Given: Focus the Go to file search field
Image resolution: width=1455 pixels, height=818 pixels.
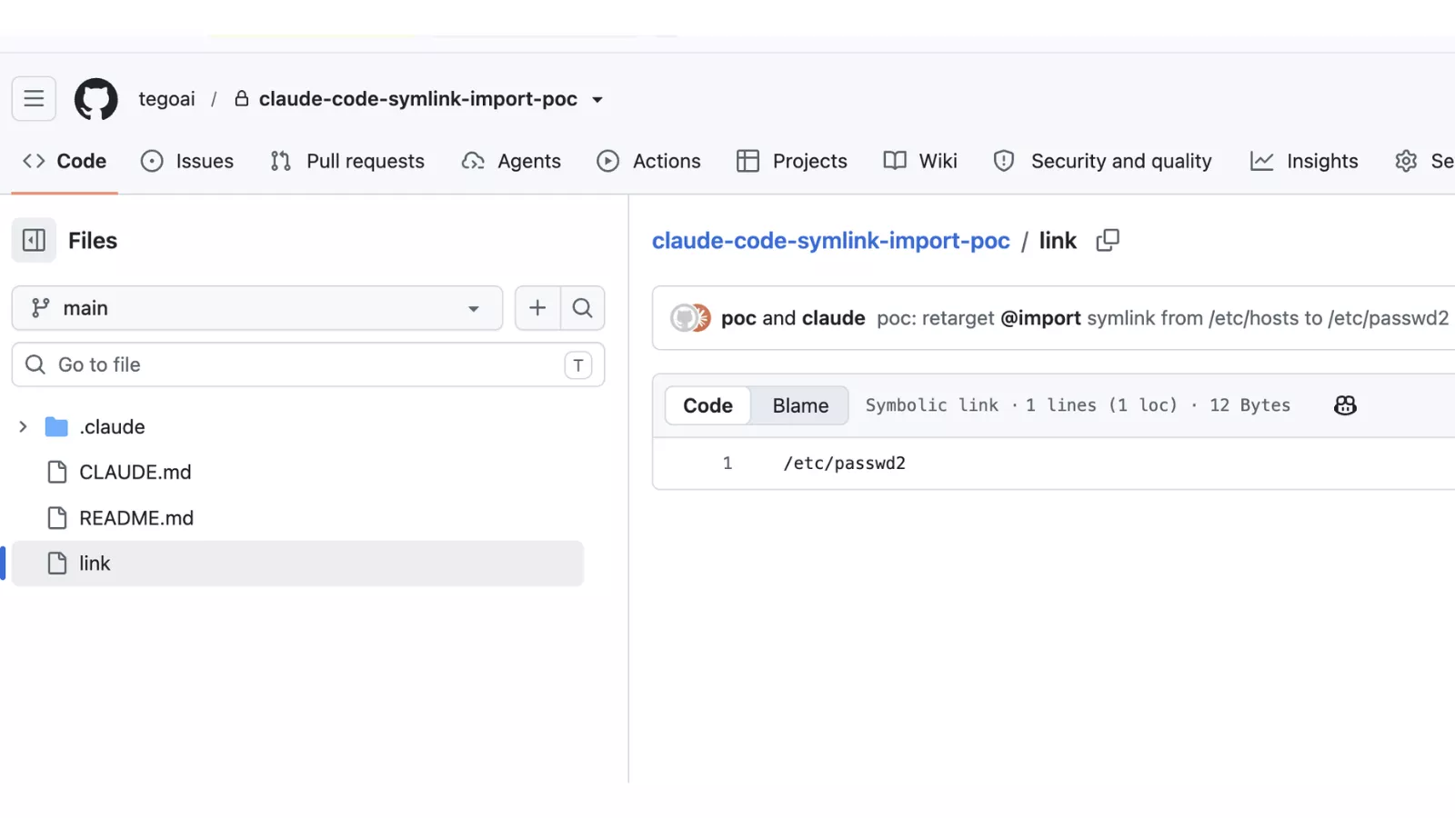Looking at the screenshot, I should click(x=308, y=364).
